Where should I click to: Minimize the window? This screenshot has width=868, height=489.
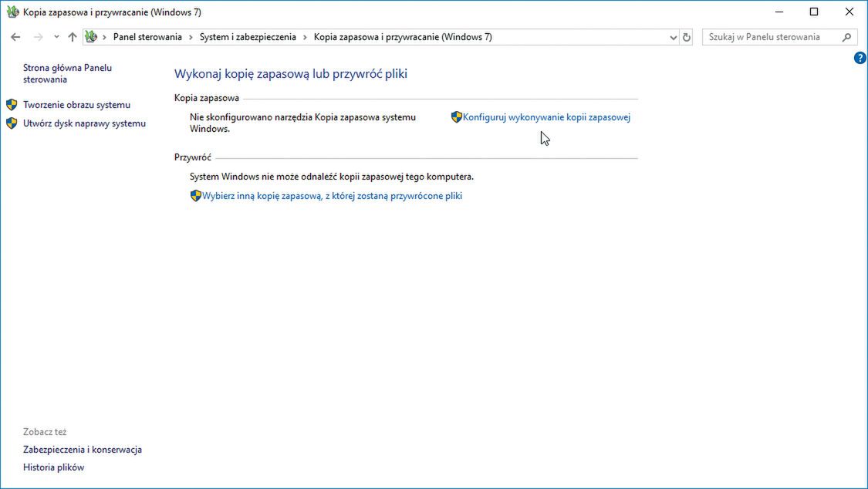pyautogui.click(x=778, y=12)
